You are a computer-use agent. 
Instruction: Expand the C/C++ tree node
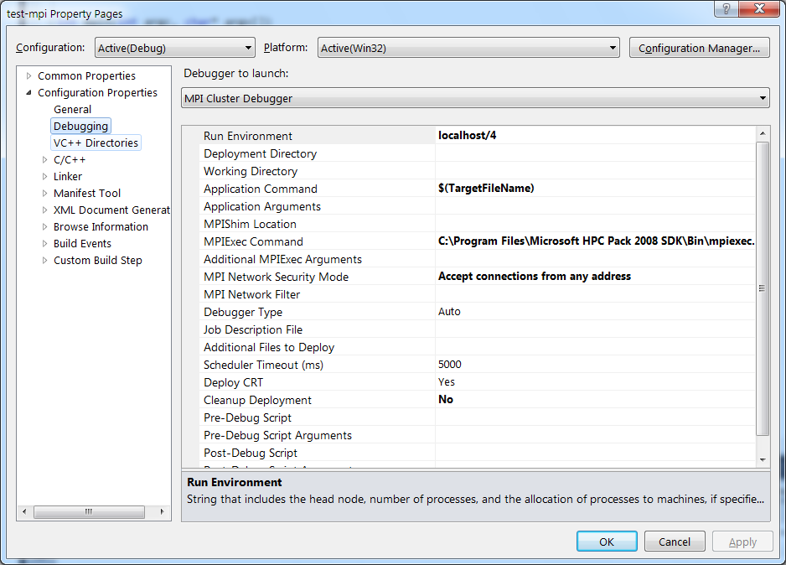tap(44, 160)
